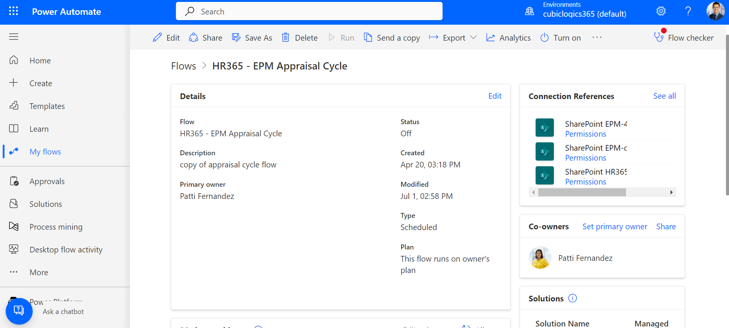Screen dimensions: 729x328
Task: Collapse the left navigation hamburger menu
Action: (14, 36)
